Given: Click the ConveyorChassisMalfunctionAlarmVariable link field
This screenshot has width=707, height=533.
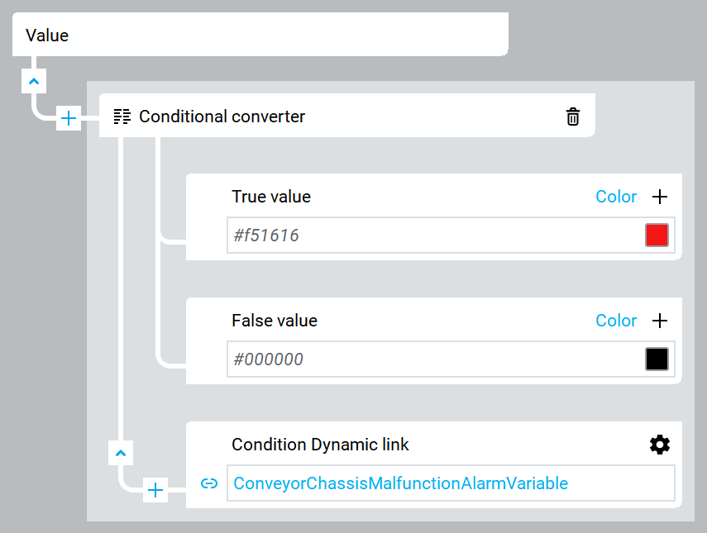Looking at the screenshot, I should pyautogui.click(x=451, y=483).
